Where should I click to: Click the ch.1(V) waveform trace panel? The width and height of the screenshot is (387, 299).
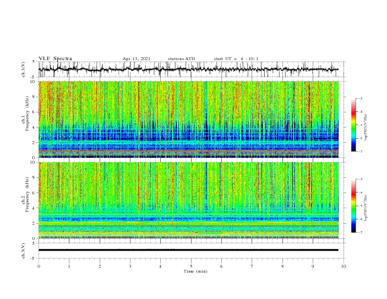[192, 69]
